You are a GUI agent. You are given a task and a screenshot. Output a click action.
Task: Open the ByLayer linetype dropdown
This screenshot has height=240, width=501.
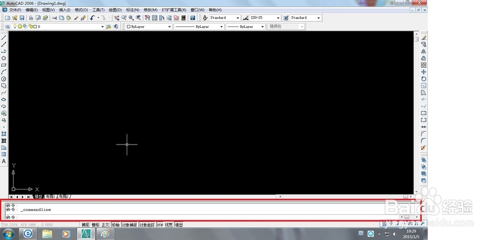coord(221,27)
